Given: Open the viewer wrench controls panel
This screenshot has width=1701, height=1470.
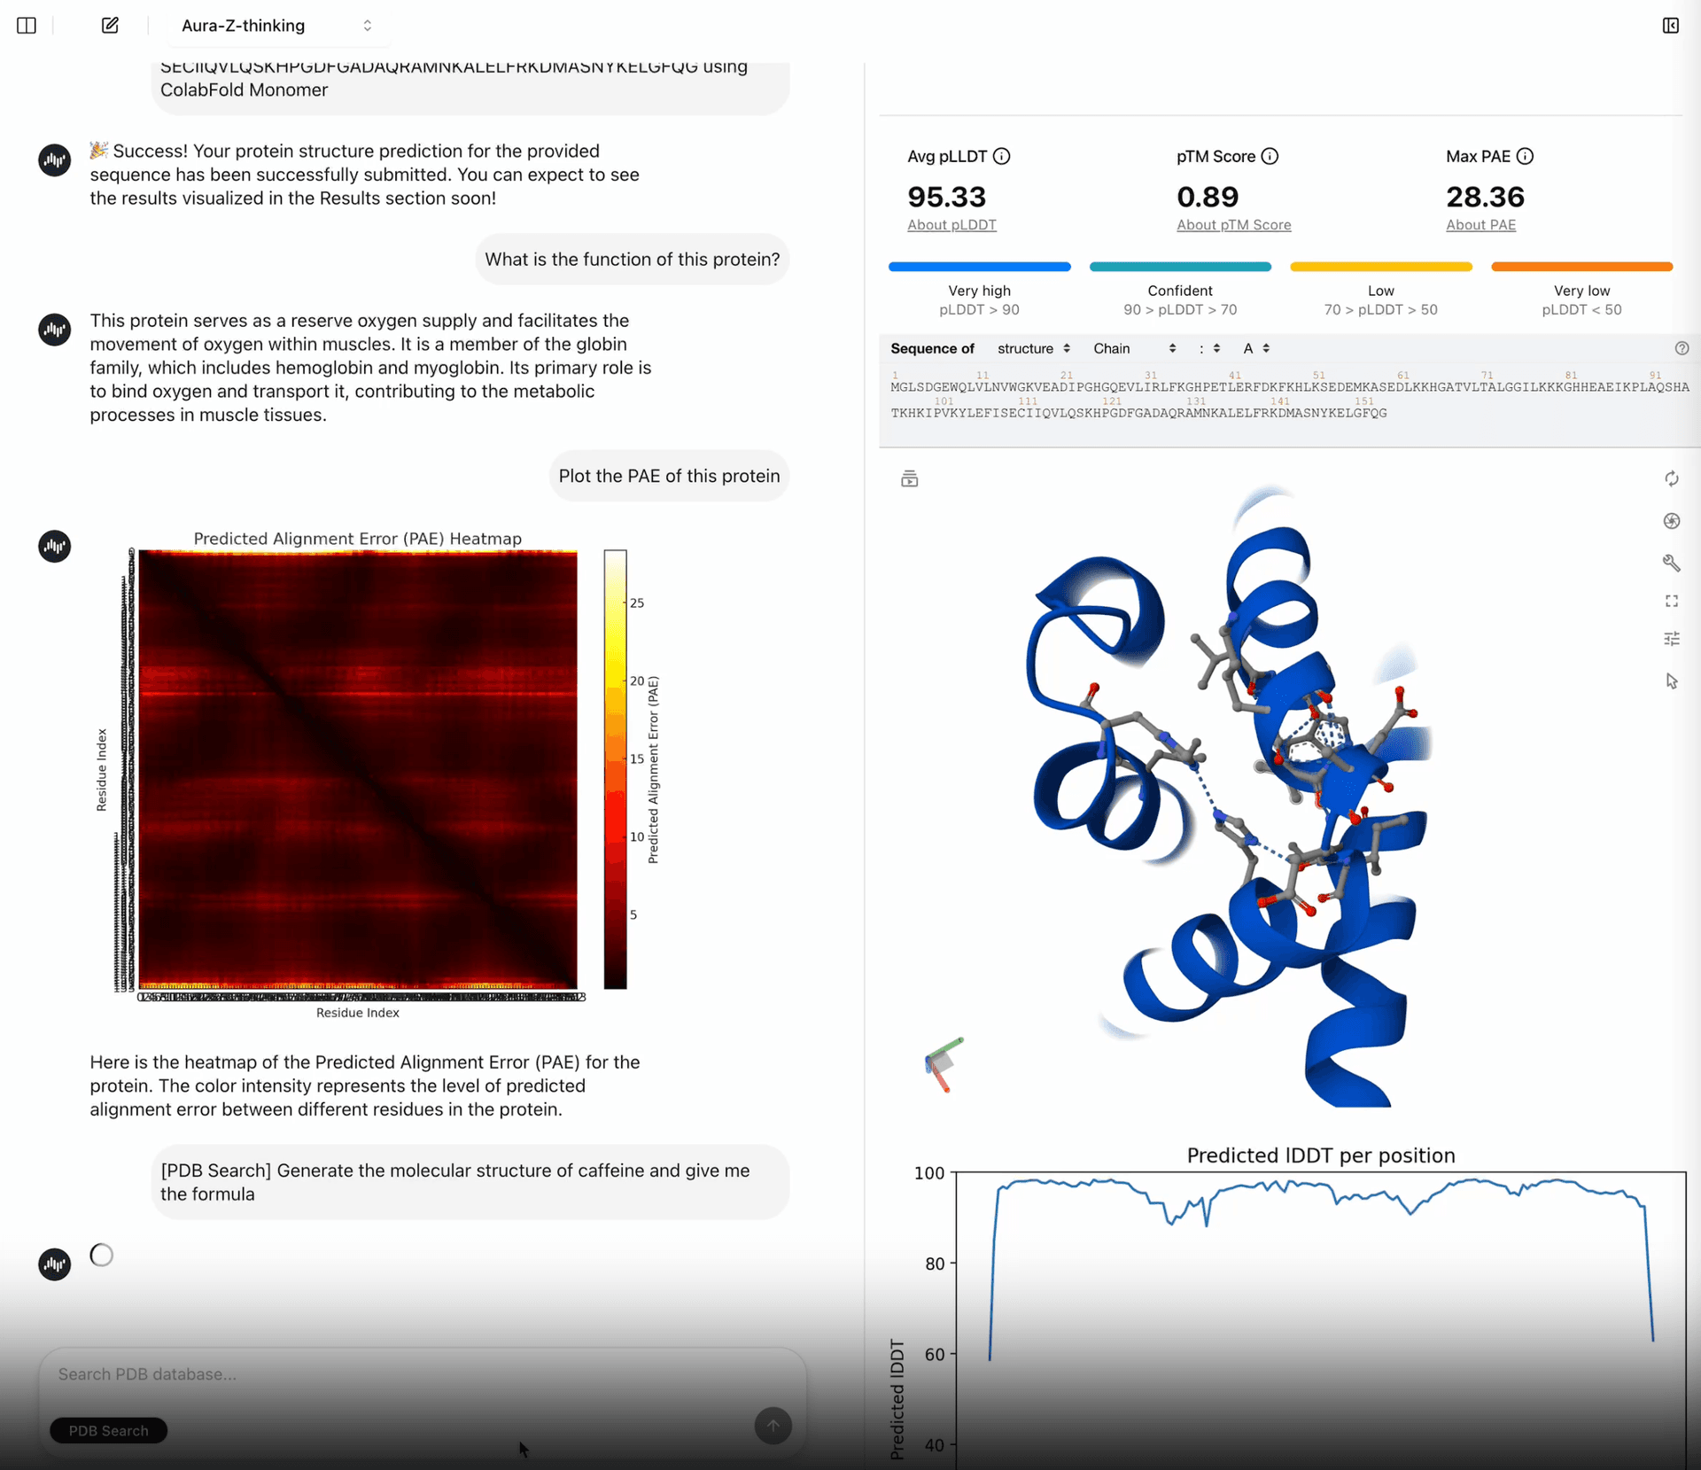Looking at the screenshot, I should pyautogui.click(x=1671, y=563).
